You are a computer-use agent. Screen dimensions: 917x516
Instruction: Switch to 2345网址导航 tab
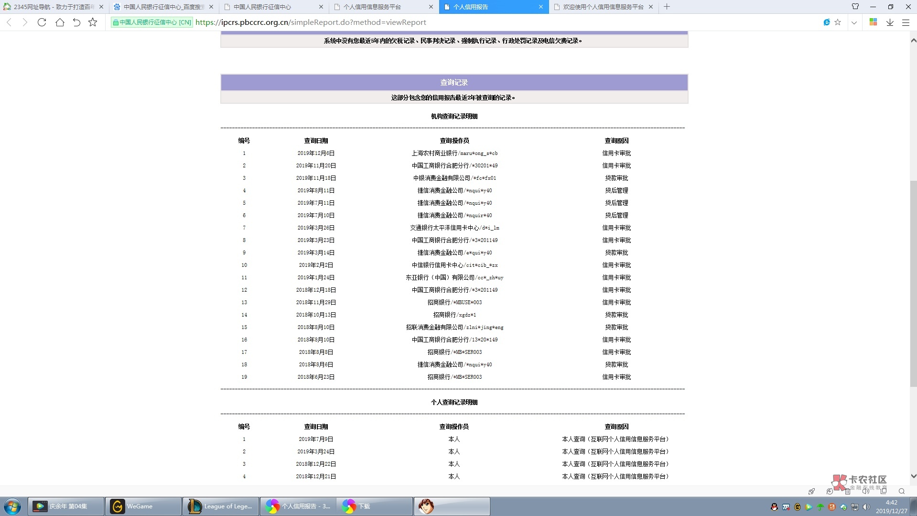(54, 7)
